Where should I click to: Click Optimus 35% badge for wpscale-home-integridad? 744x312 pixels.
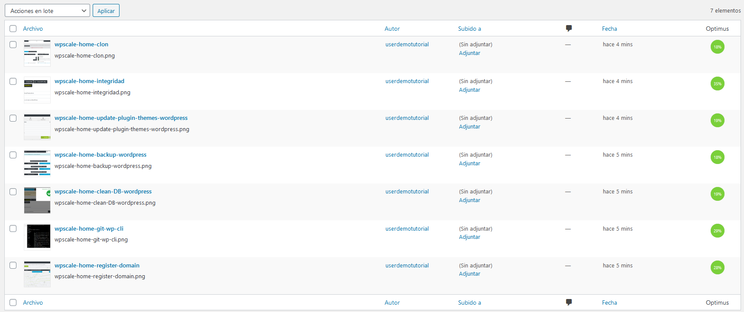[x=717, y=84]
